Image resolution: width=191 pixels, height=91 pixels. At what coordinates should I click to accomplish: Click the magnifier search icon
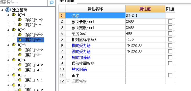pyautogui.click(x=51, y=3)
